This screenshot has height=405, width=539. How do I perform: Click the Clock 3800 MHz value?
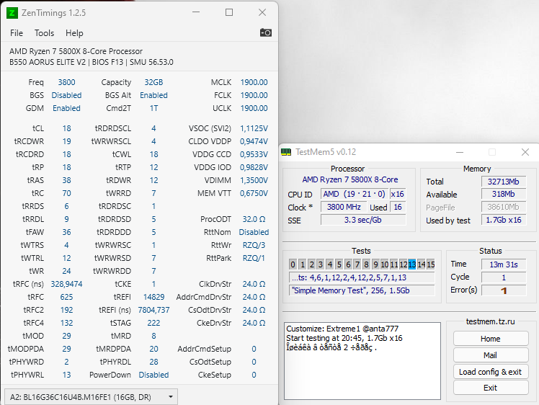pos(344,207)
